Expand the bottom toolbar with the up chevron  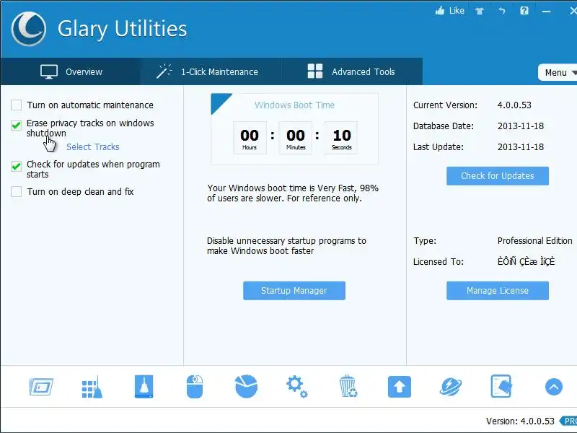[553, 387]
